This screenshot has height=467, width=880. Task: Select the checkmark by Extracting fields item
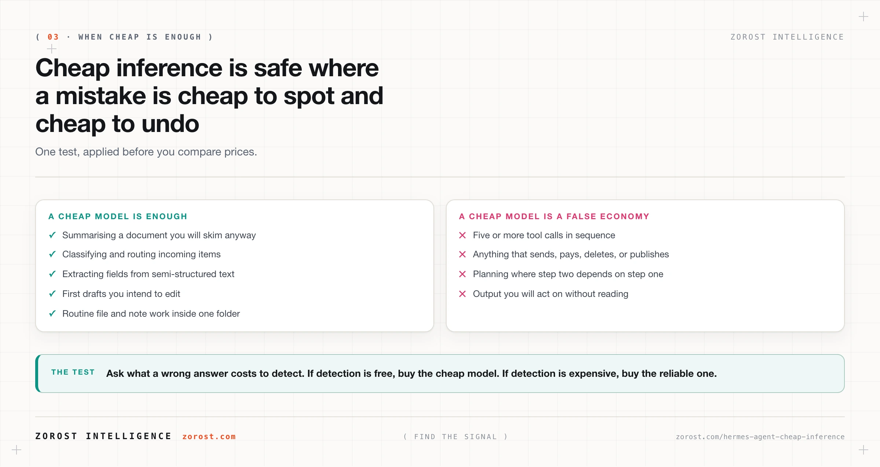(52, 274)
